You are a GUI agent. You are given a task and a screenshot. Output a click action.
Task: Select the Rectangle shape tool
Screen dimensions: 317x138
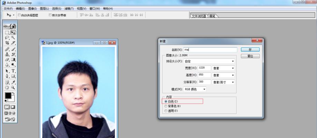click(13, 76)
